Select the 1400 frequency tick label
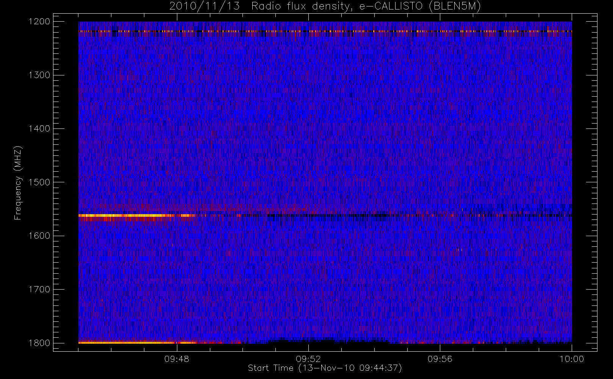The width and height of the screenshot is (613, 379). 39,129
